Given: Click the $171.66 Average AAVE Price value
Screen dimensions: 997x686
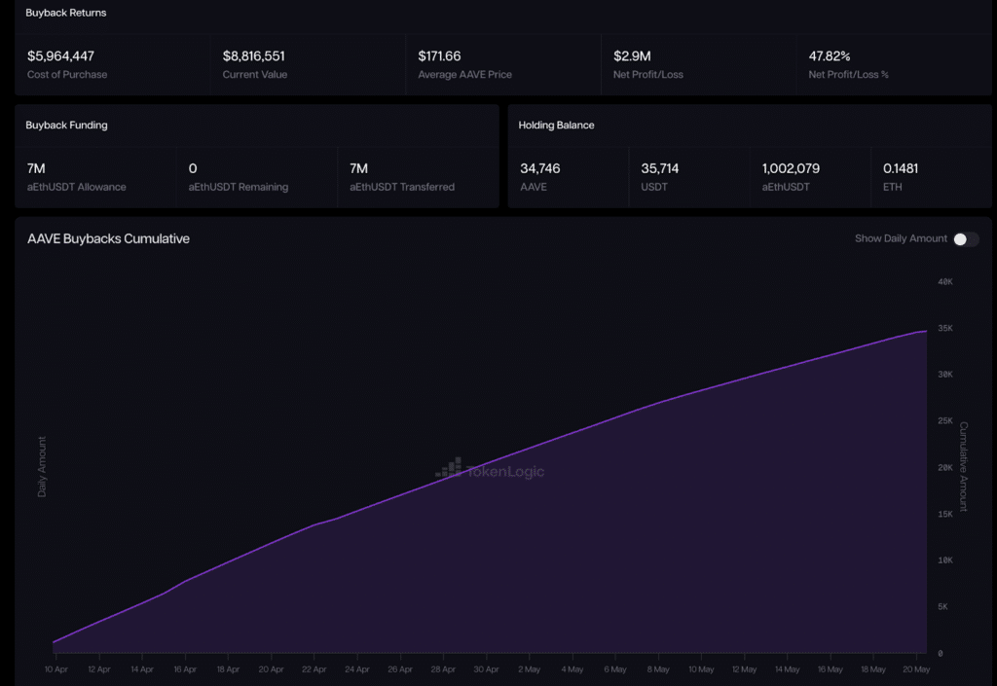Looking at the screenshot, I should click(439, 55).
